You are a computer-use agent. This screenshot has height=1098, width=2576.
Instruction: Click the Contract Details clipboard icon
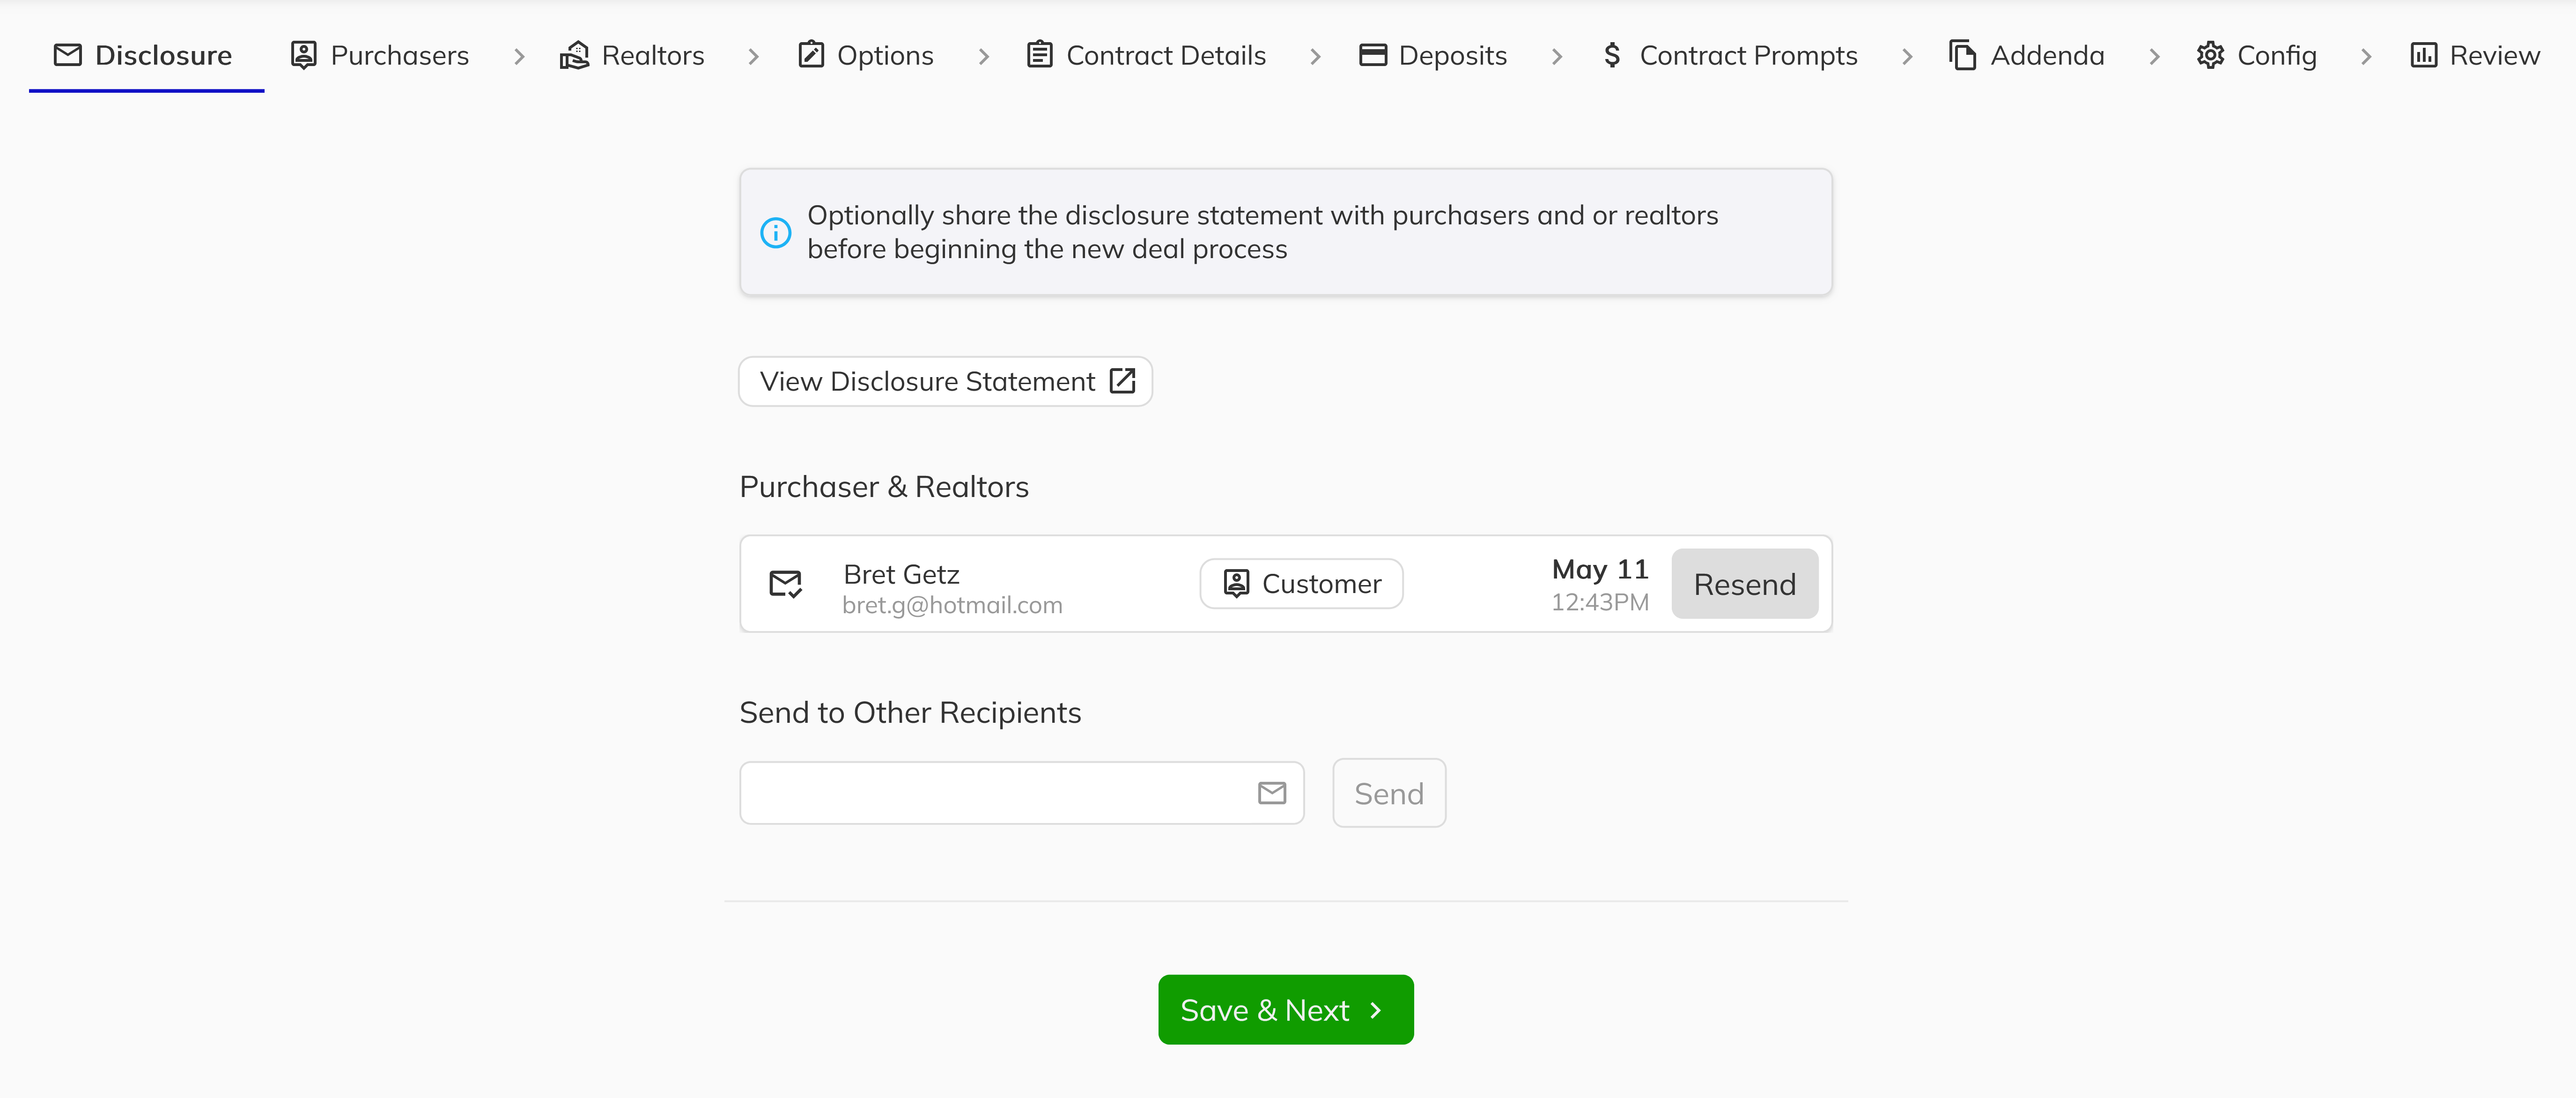(1040, 55)
